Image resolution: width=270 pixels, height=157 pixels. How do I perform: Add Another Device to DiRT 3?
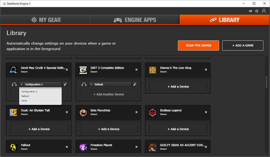pos(109,94)
